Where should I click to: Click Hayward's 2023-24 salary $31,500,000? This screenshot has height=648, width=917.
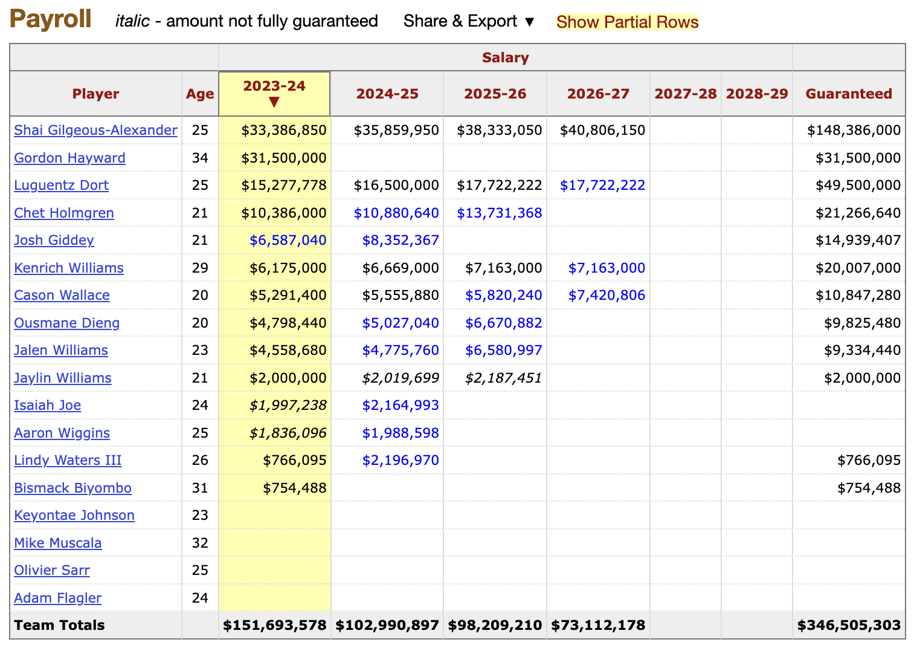[x=283, y=158]
